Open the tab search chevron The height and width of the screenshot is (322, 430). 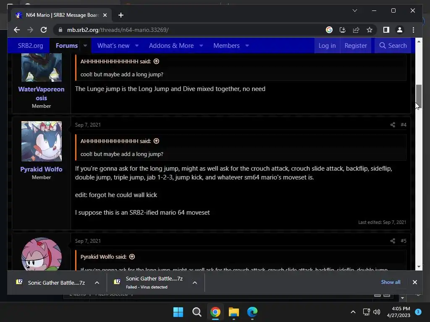[x=354, y=10]
